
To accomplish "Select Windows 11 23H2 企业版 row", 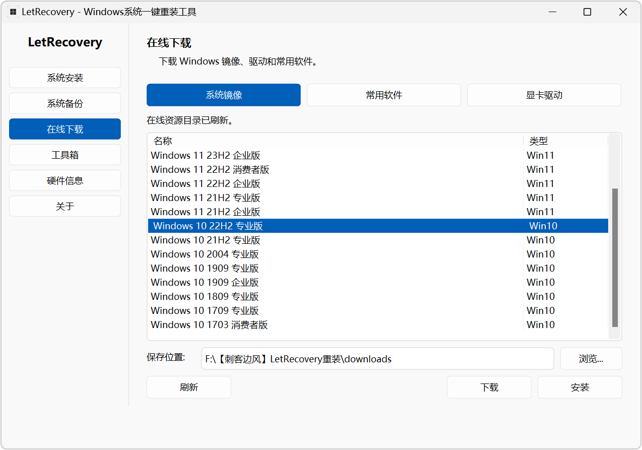I will click(378, 155).
